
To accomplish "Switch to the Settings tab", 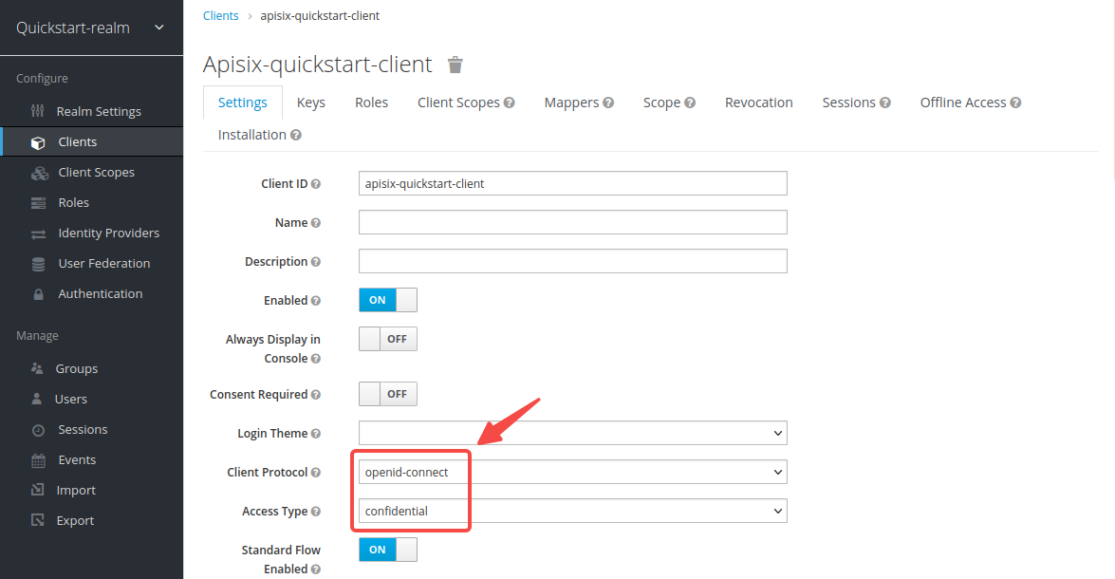I will 243,103.
